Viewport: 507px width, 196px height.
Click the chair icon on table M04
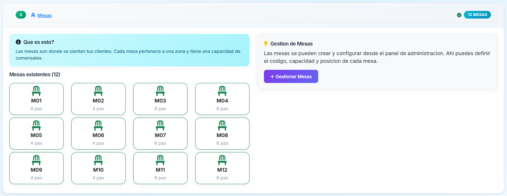[x=222, y=91]
